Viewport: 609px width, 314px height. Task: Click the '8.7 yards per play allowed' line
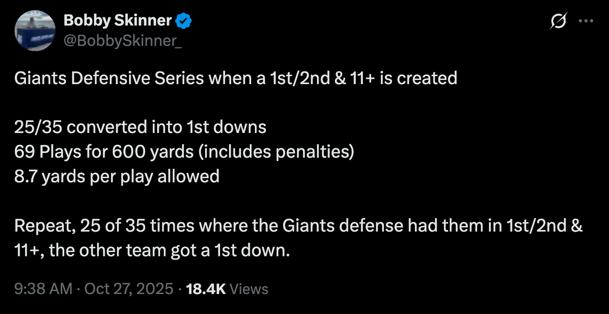tap(117, 177)
